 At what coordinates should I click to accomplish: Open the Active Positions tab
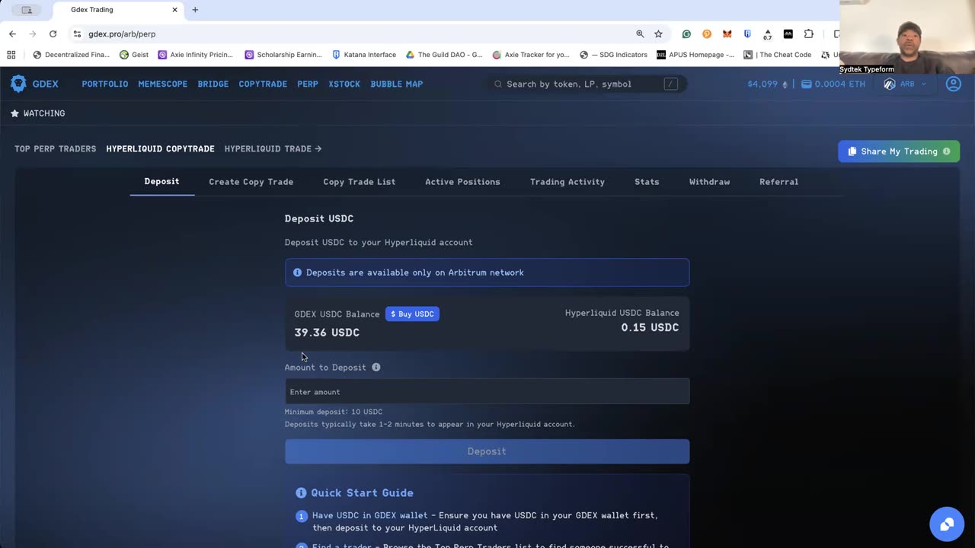[x=462, y=182]
